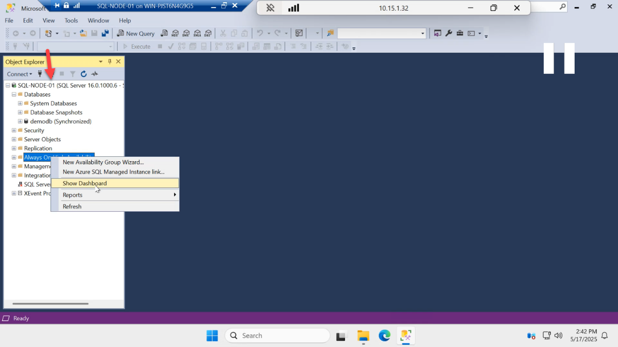
Task: Click the Paste clipboard icon
Action: [x=244, y=33]
